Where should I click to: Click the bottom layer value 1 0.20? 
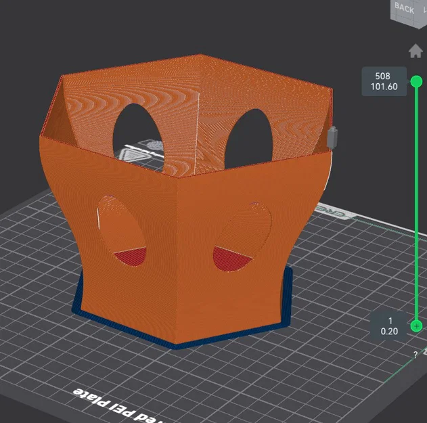[389, 326]
